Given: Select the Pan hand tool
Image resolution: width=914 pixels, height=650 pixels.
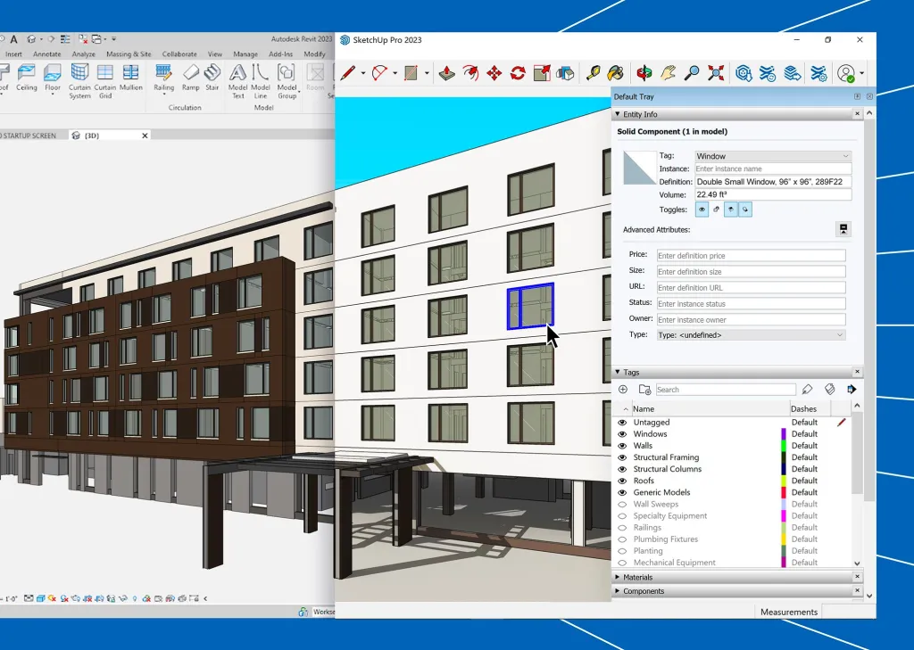Looking at the screenshot, I should coord(668,73).
